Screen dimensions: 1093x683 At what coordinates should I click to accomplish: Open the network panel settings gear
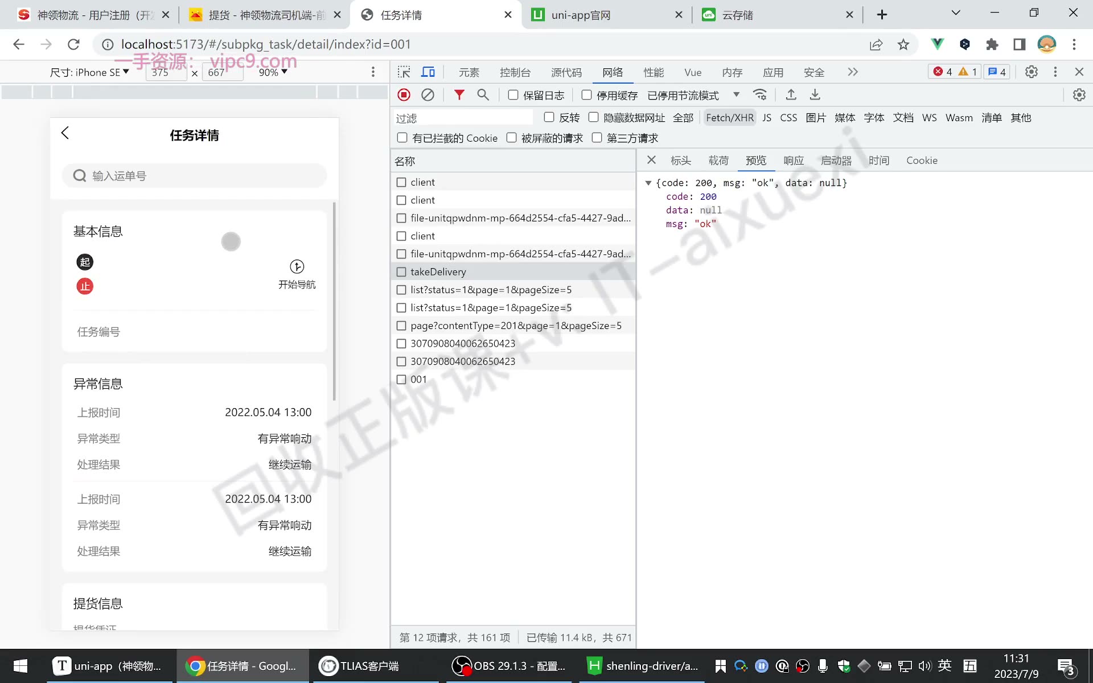1079,95
